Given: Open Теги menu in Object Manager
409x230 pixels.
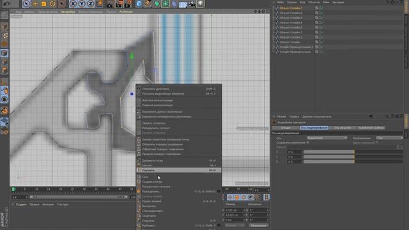Looking at the screenshot, I should click(x=326, y=3).
